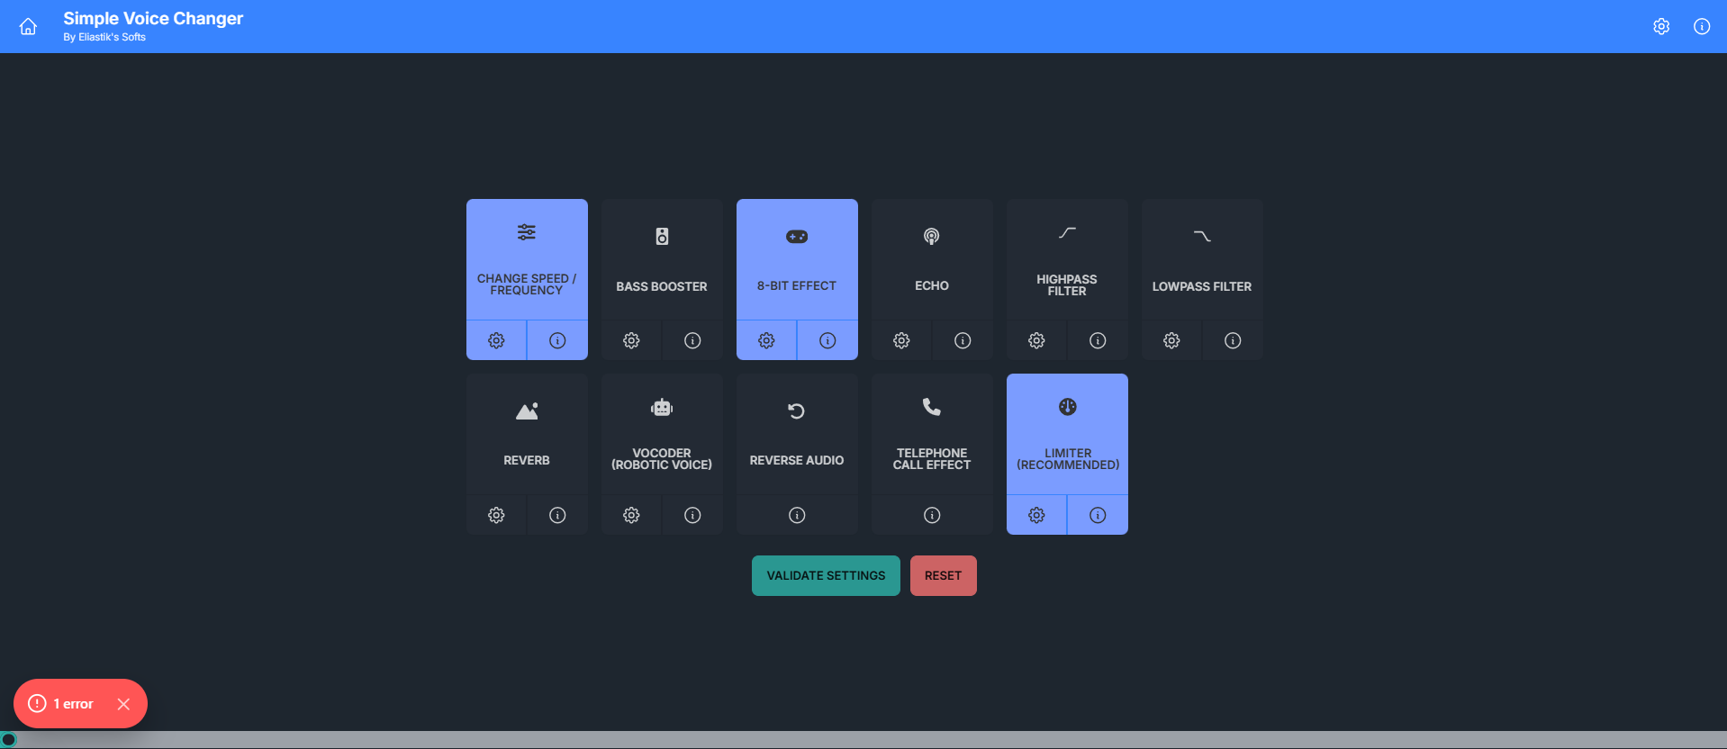The width and height of the screenshot is (1727, 749).
Task: Expand the 1 error notification
Action: [x=63, y=704]
